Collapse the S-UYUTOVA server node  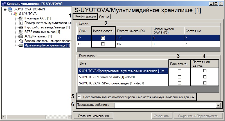[x=10, y=14]
